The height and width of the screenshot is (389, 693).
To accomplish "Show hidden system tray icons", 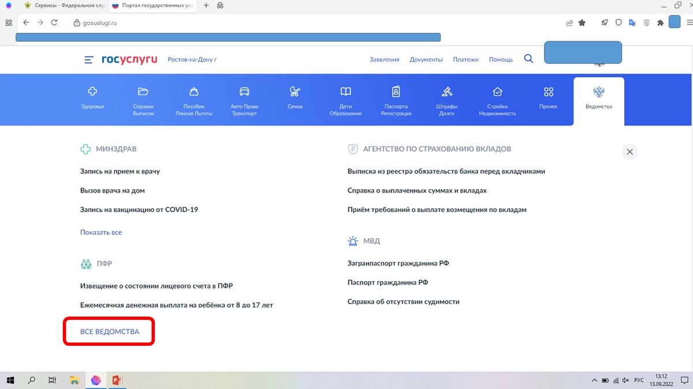I will pyautogui.click(x=595, y=380).
